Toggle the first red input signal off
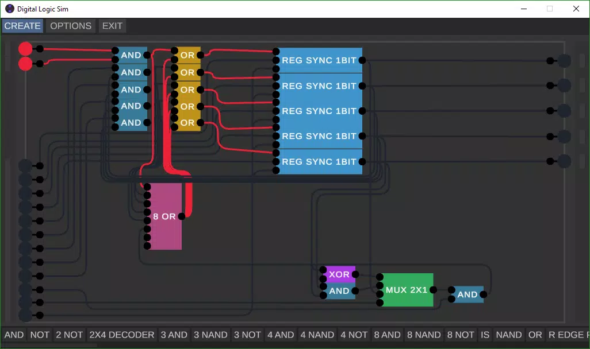This screenshot has height=349, width=590. (25, 49)
